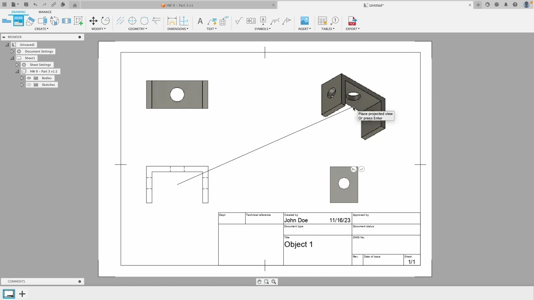Open the INSERT dropdown menu

coord(305,29)
